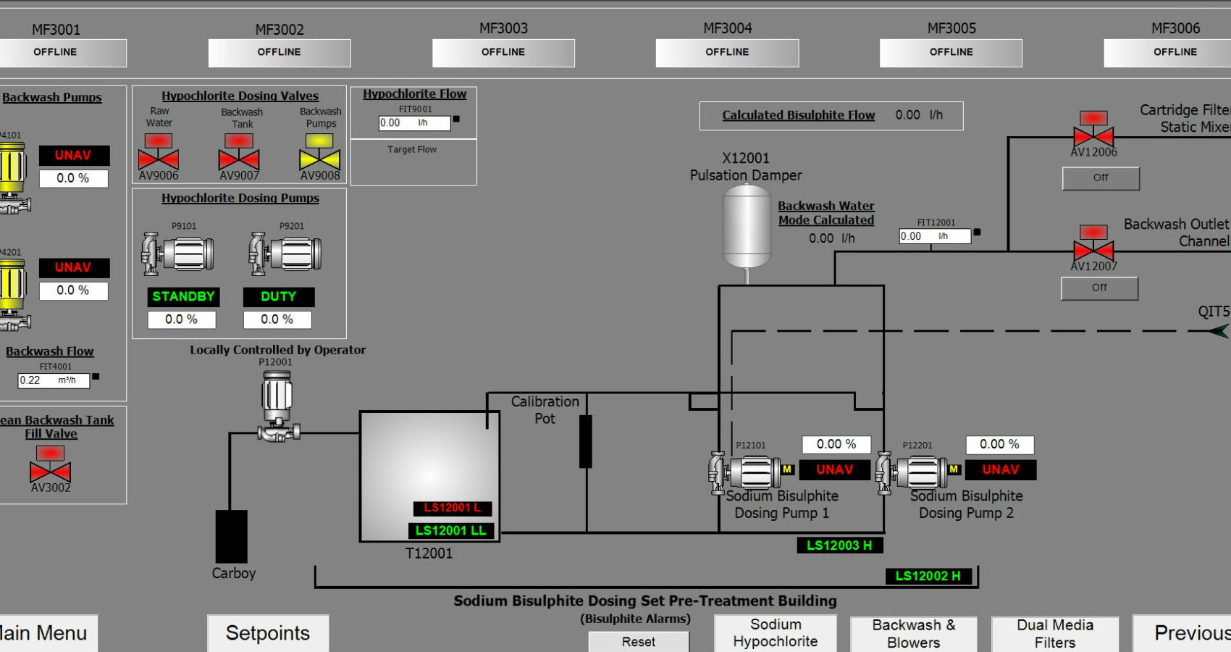Acknowledge the UNAV status on Dosing Pump 2

(x=1000, y=469)
